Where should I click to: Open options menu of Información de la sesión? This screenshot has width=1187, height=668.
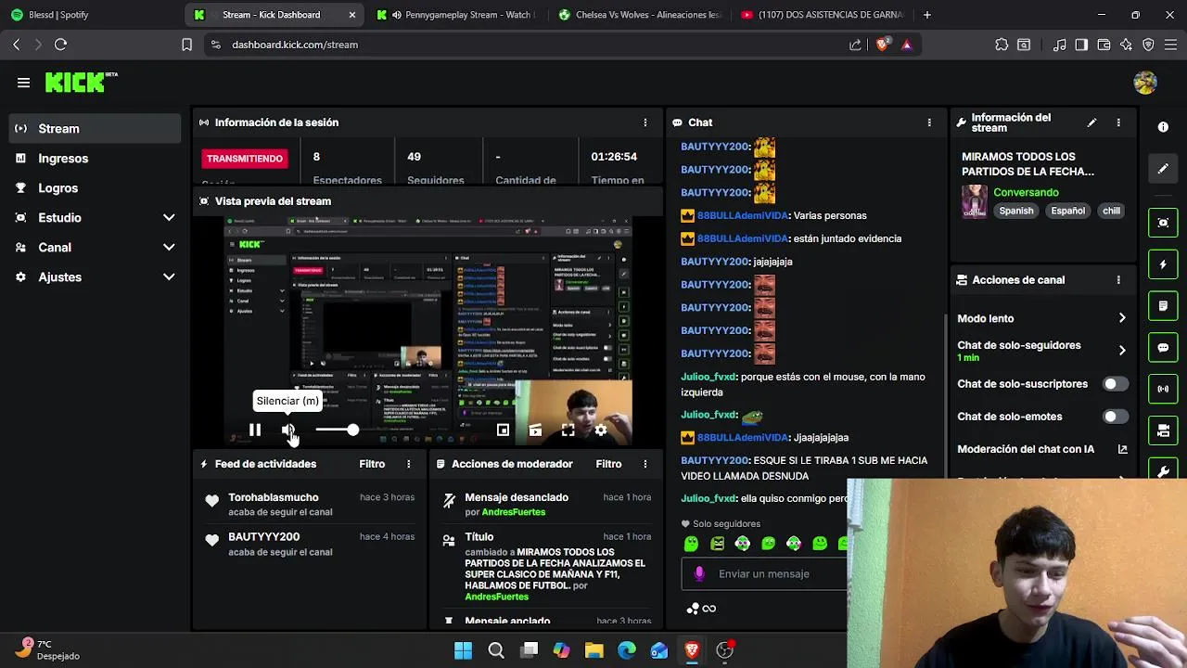(x=645, y=122)
